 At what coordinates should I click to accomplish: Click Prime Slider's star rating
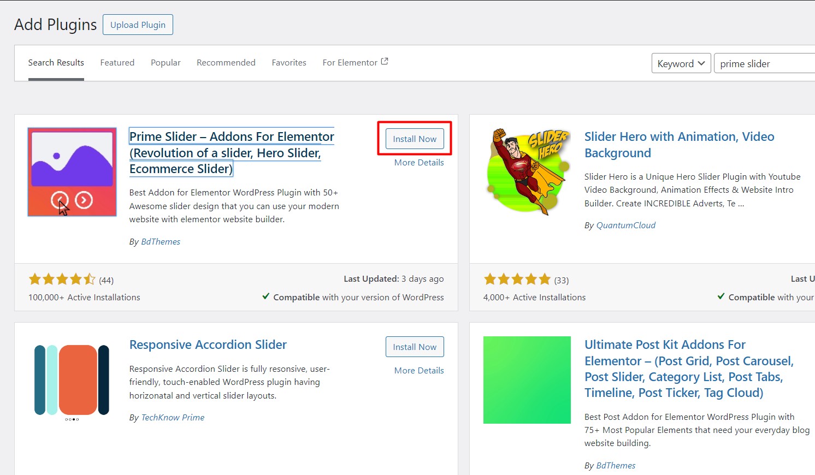tap(62, 280)
